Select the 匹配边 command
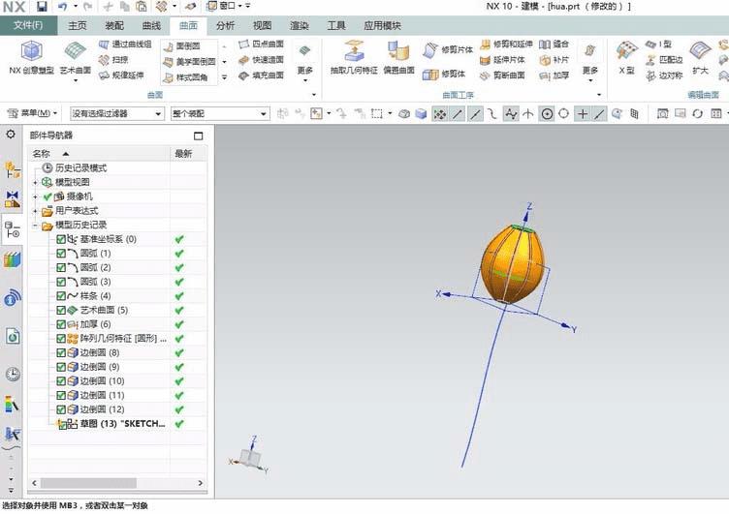The image size is (729, 514). coord(664,60)
